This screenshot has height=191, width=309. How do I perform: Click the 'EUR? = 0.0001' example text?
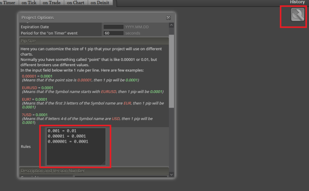[35, 99]
